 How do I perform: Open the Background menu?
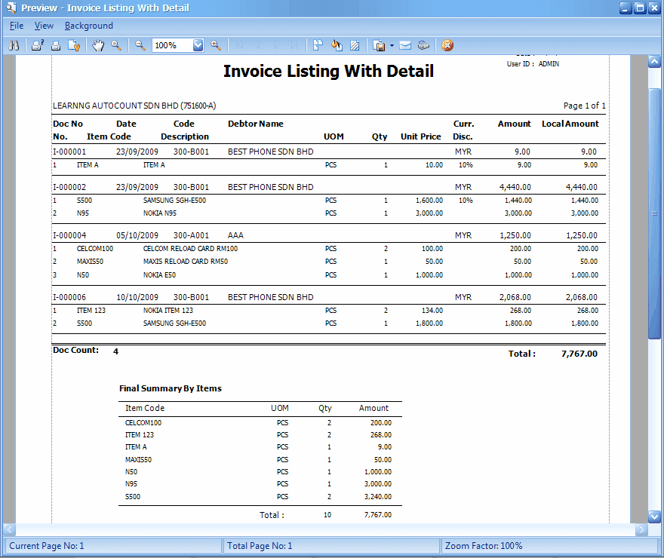89,26
